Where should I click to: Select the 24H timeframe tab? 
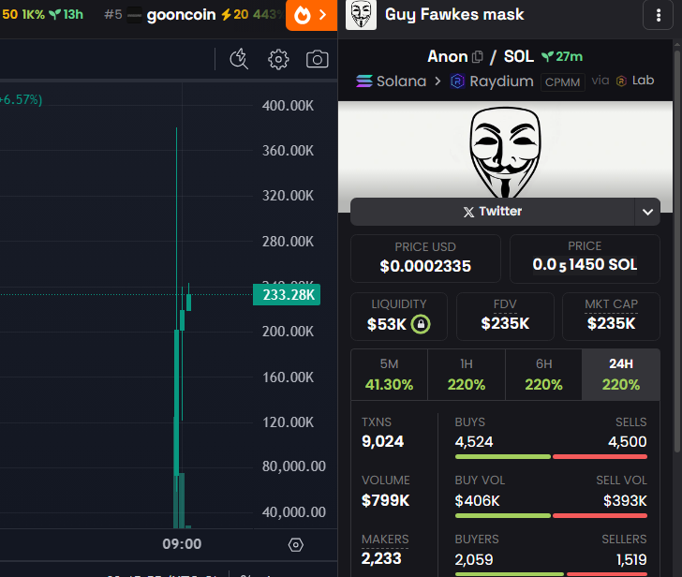621,375
